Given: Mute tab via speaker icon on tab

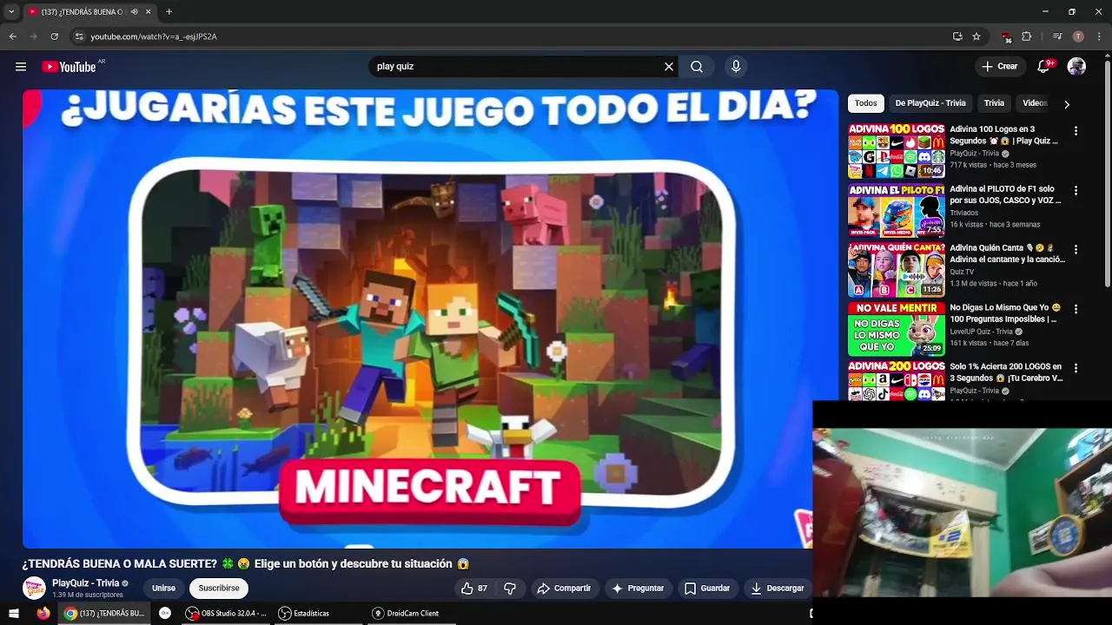Looking at the screenshot, I should click(135, 12).
